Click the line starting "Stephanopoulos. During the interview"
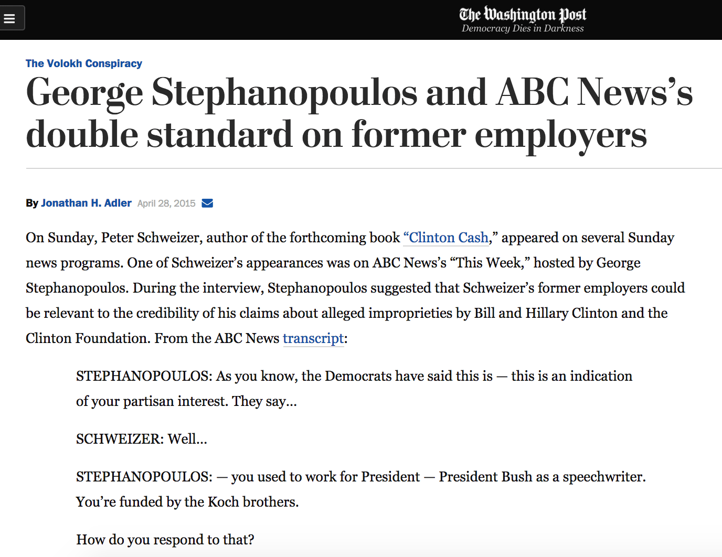The height and width of the screenshot is (557, 722). click(355, 288)
